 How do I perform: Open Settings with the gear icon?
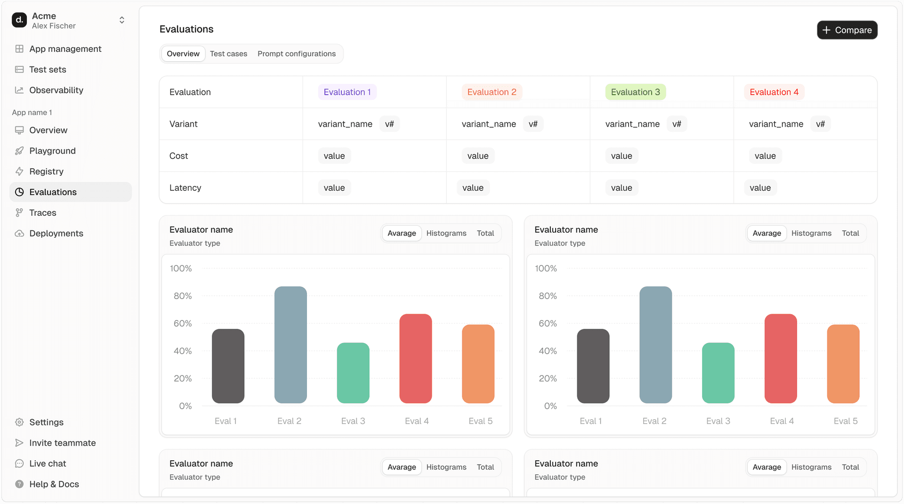tap(19, 423)
